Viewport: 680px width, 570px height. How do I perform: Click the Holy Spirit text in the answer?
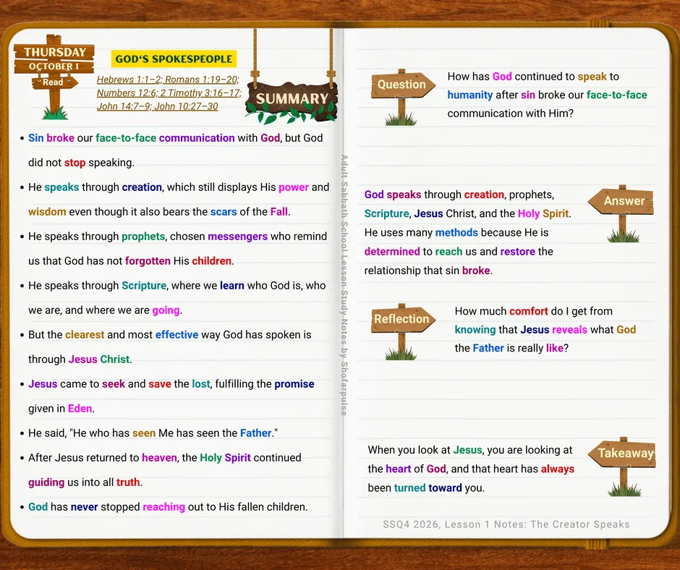(543, 213)
